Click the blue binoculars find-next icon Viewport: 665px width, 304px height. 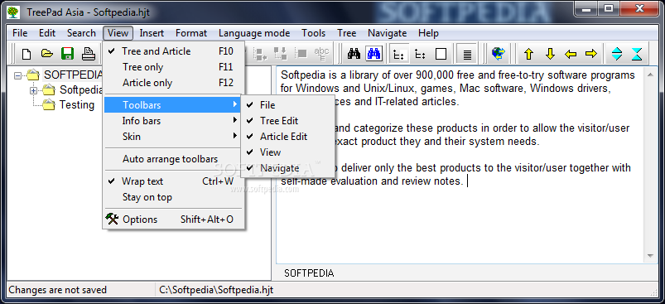pyautogui.click(x=374, y=54)
